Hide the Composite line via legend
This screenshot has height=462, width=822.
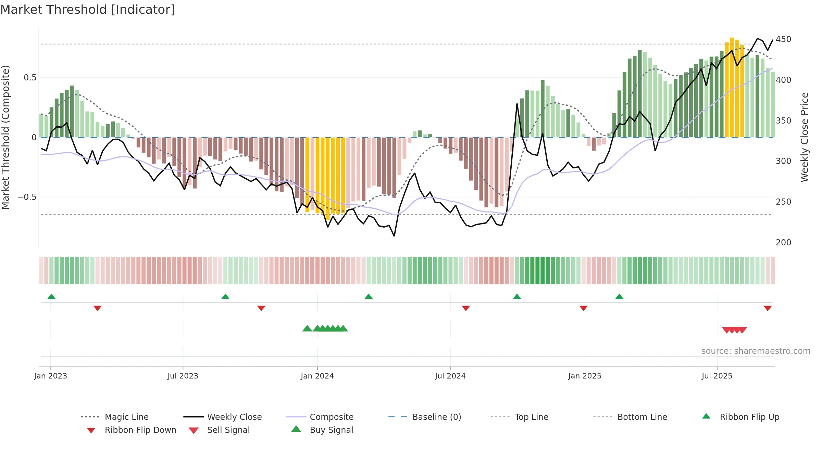[x=320, y=417]
